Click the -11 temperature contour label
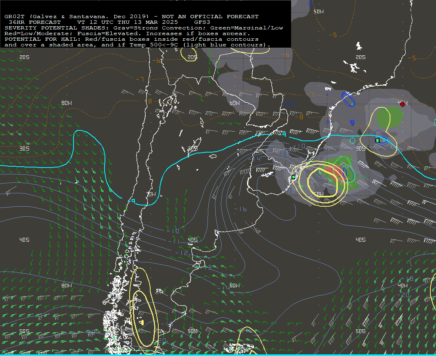436x356 pixels. (x=174, y=241)
